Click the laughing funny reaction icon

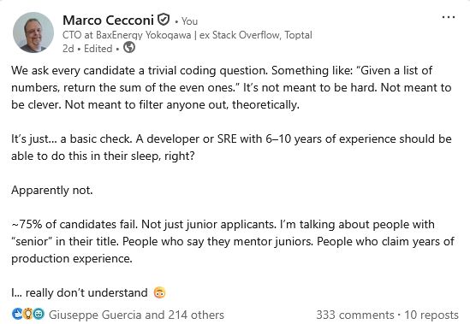[39, 314]
